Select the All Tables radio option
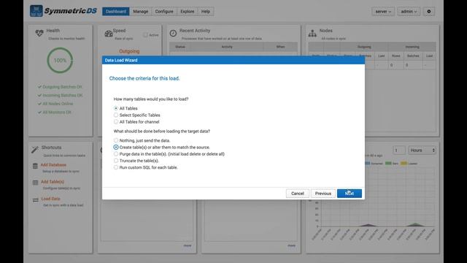This screenshot has height=263, width=467. coord(116,108)
